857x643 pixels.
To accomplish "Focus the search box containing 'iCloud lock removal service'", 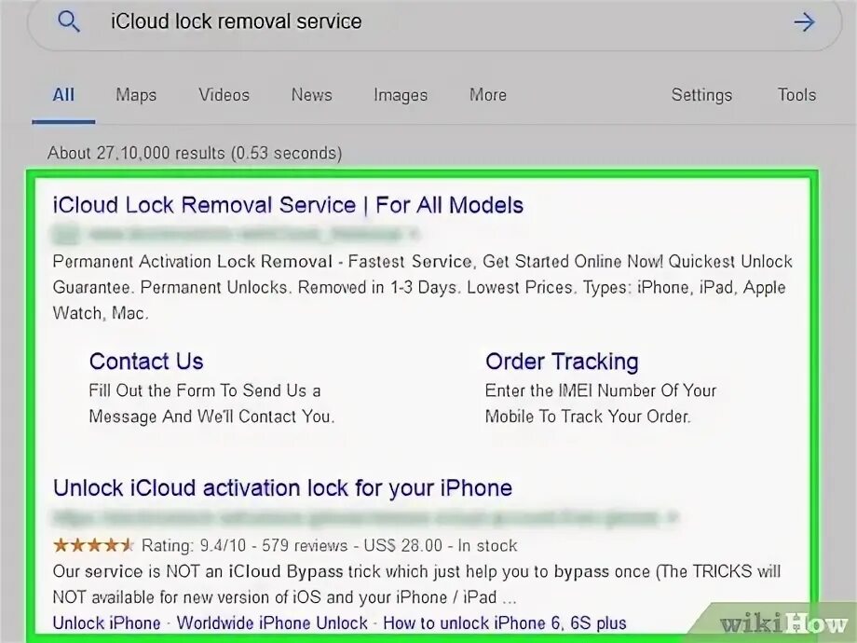I will 434,22.
